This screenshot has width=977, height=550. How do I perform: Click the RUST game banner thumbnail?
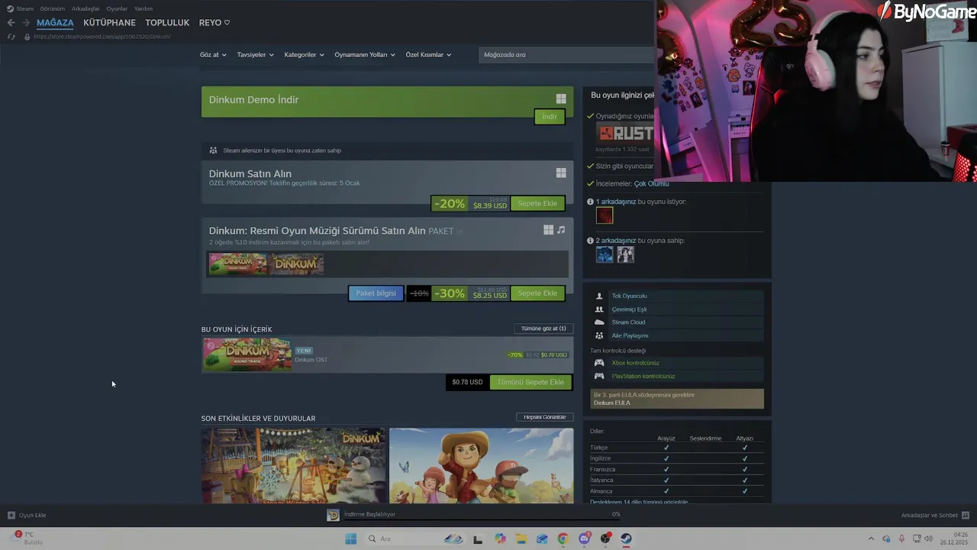[624, 133]
